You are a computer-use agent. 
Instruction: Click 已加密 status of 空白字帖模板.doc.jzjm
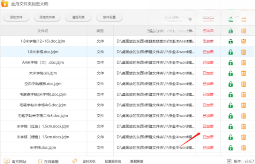pyautogui.click(x=208, y=84)
